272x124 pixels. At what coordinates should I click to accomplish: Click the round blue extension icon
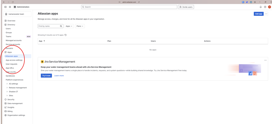tap(251, 2)
